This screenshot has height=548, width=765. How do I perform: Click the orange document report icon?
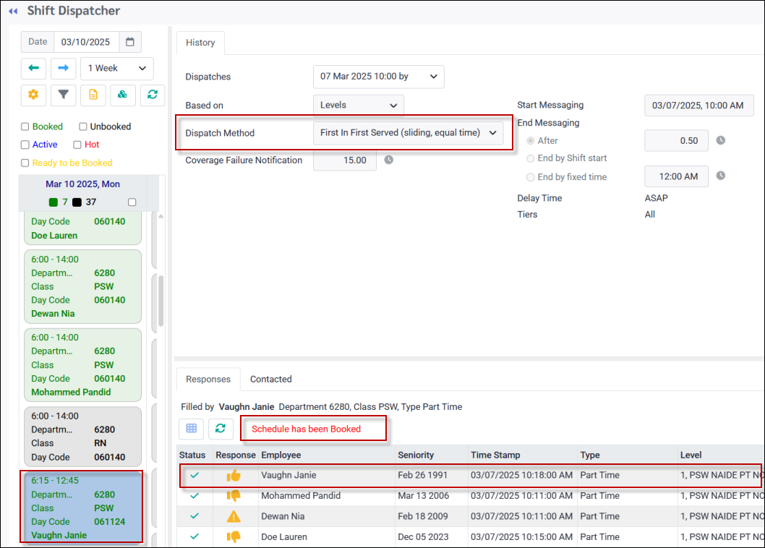[93, 94]
